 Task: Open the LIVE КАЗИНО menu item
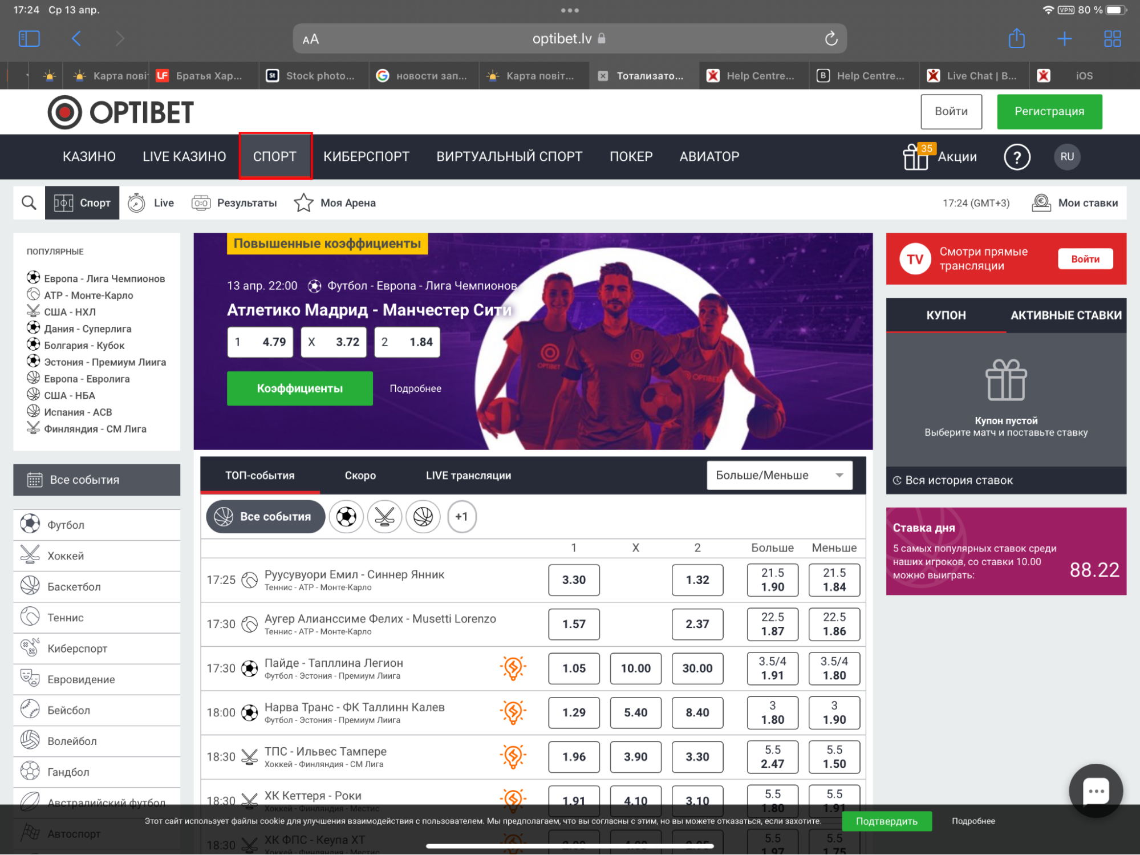coord(184,156)
